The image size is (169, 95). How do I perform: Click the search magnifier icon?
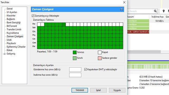point(155,11)
